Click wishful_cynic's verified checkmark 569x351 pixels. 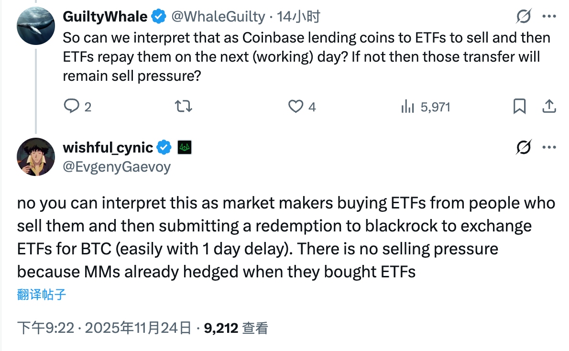point(163,147)
